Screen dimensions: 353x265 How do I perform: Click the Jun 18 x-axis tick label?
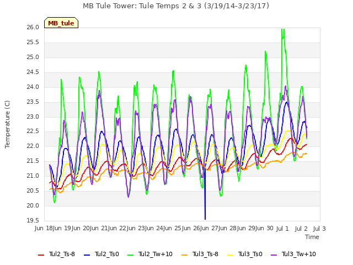pyautogui.click(x=44, y=229)
